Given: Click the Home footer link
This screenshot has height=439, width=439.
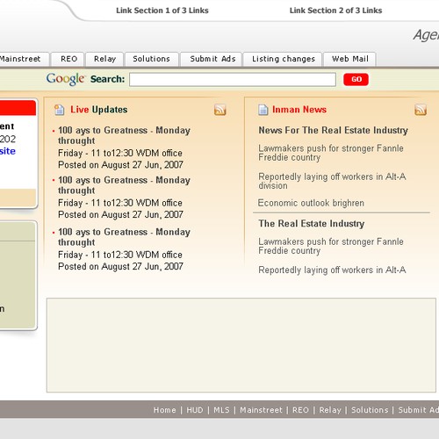Looking at the screenshot, I should click(165, 410).
